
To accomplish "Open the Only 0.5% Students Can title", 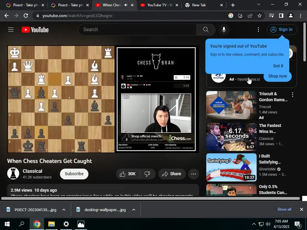I will pyautogui.click(x=273, y=190).
